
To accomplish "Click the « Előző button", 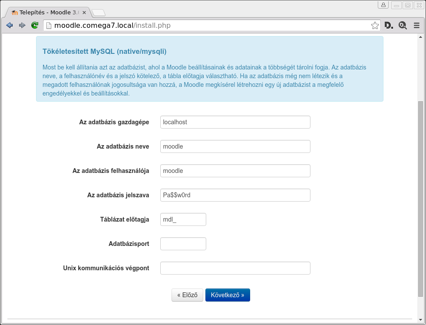I will click(187, 295).
